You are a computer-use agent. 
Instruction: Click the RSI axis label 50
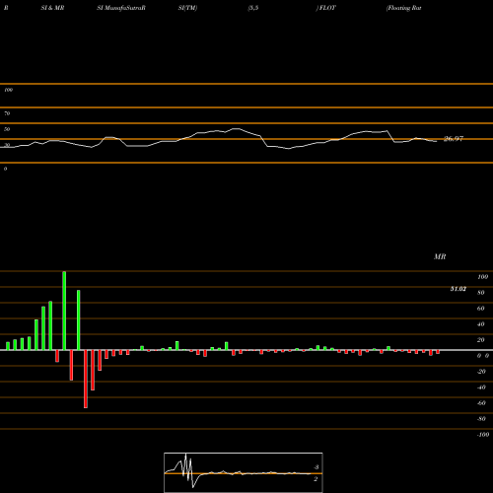(7, 129)
